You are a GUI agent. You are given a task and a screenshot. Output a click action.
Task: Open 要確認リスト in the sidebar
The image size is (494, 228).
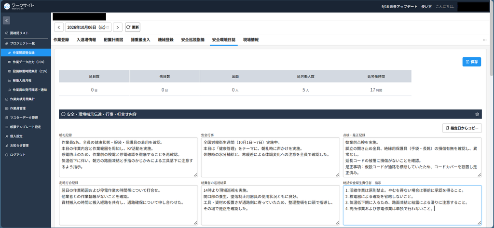click(26, 33)
